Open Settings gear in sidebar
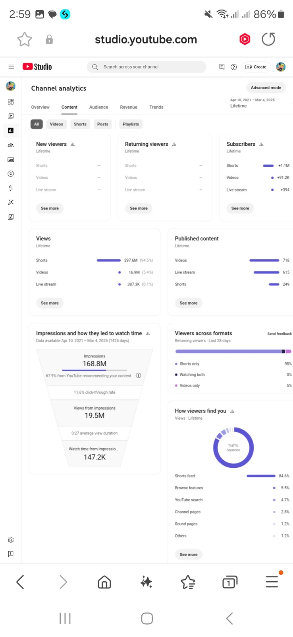 (11, 540)
